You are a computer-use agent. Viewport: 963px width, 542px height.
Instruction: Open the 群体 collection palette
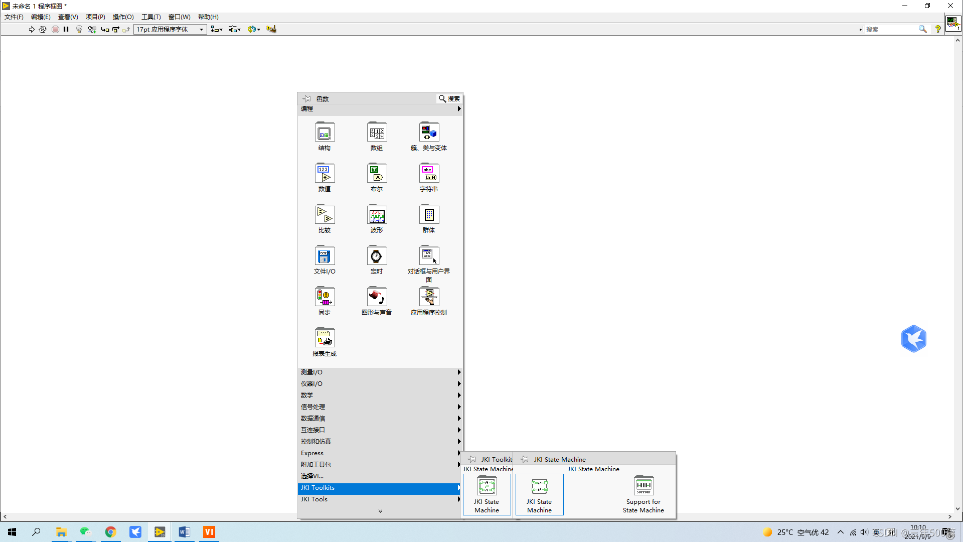429,219
